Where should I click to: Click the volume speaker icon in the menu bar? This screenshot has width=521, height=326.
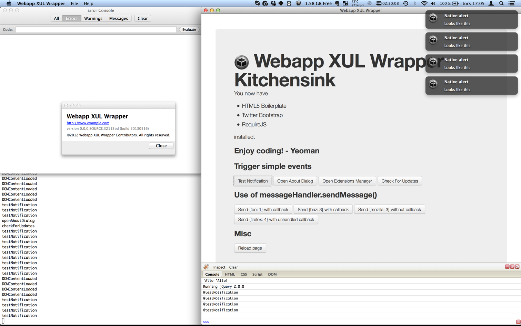(x=433, y=3)
